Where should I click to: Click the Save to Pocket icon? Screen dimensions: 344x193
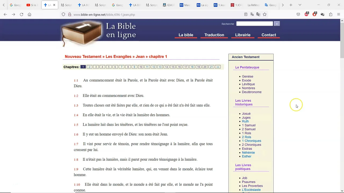[x=298, y=14]
